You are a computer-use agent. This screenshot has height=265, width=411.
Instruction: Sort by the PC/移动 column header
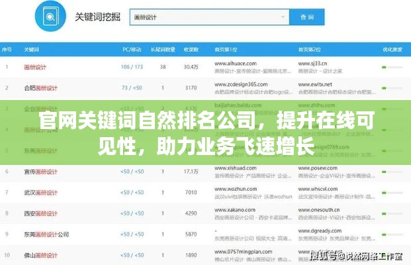point(132,50)
